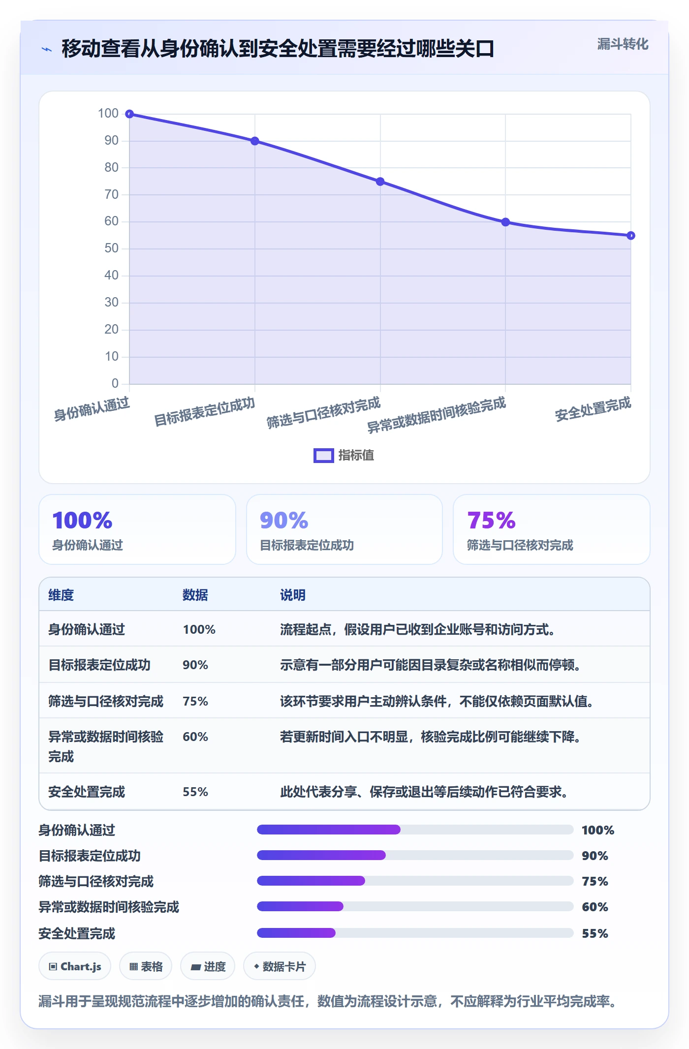This screenshot has width=689, height=1049.
Task: Click the 100% value beside the progress bar
Action: [x=598, y=830]
